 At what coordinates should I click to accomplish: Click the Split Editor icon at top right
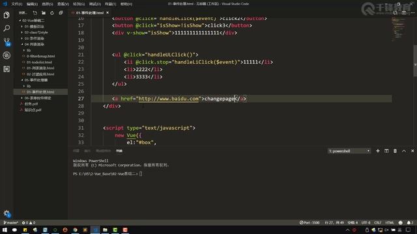[x=404, y=13]
